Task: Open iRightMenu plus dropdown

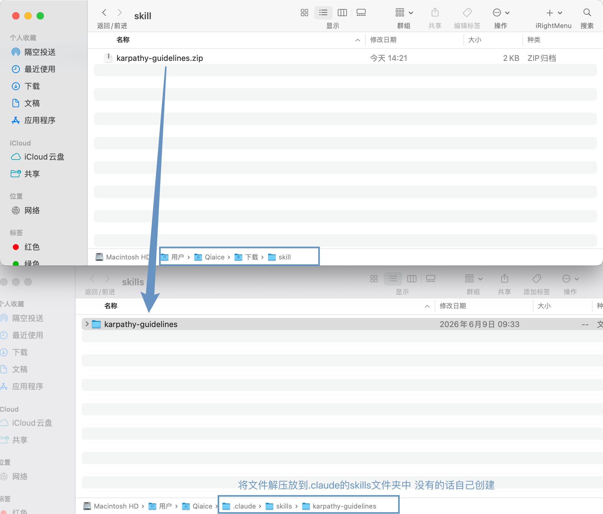Action: coord(554,12)
